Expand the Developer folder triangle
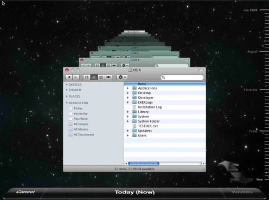269x200 pixels. (x=127, y=98)
